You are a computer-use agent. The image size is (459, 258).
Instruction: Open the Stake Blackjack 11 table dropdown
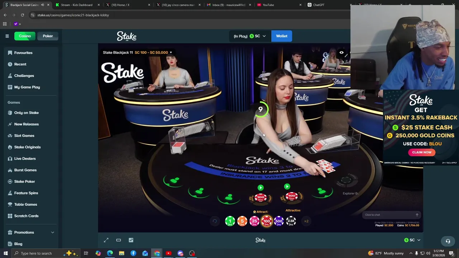(137, 52)
